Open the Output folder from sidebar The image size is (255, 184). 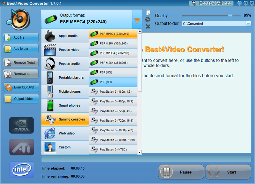21,99
